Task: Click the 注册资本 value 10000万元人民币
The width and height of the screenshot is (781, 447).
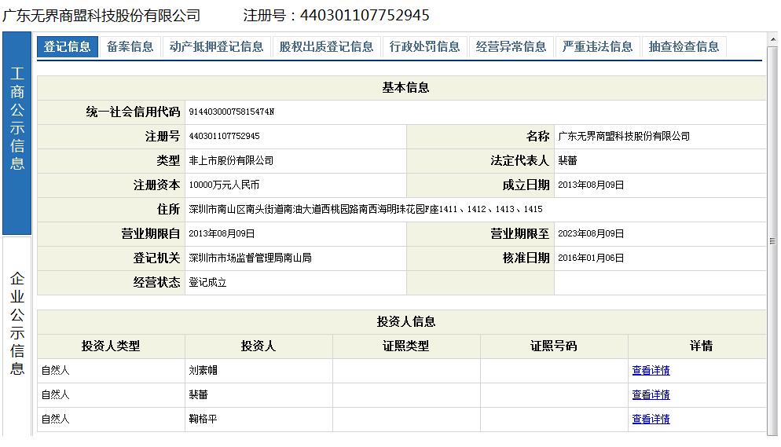Action: (224, 185)
